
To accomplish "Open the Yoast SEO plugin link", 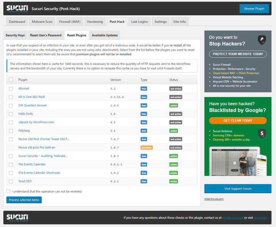I will tap(25, 181).
